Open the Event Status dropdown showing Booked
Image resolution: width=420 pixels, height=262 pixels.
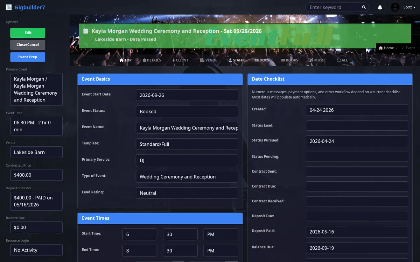[x=187, y=111]
